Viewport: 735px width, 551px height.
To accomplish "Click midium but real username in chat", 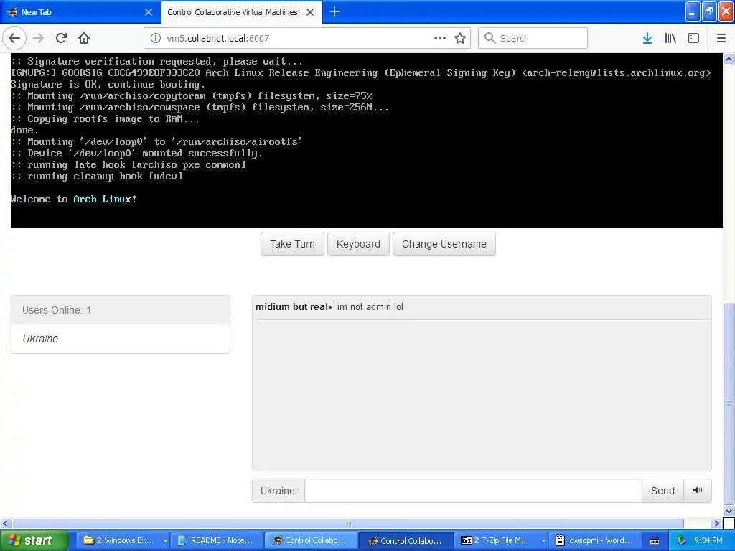I will pyautogui.click(x=291, y=307).
